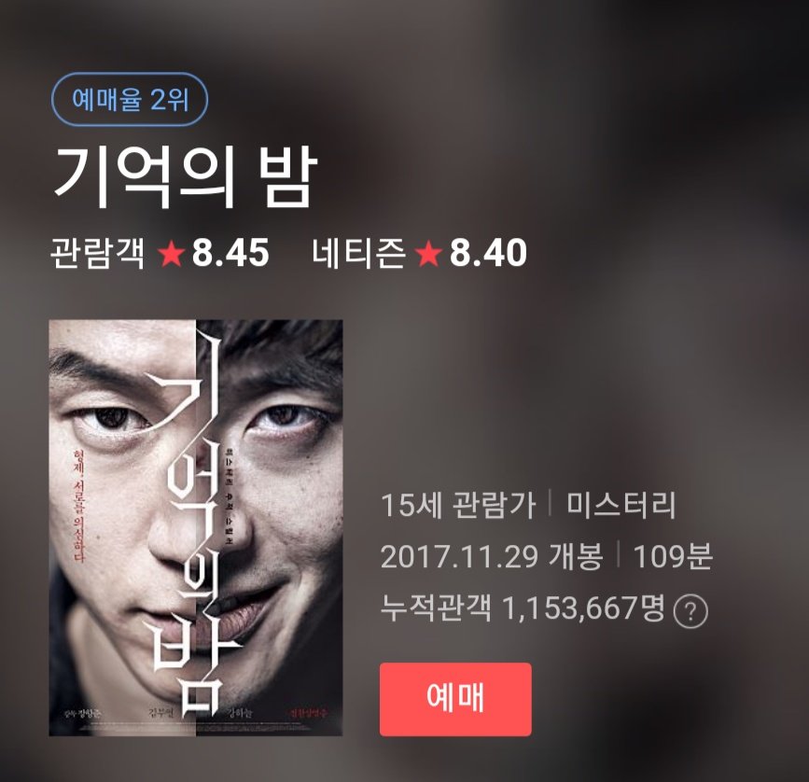The image size is (809, 782).
Task: Select the 관람객 rating label
Action: tap(98, 253)
